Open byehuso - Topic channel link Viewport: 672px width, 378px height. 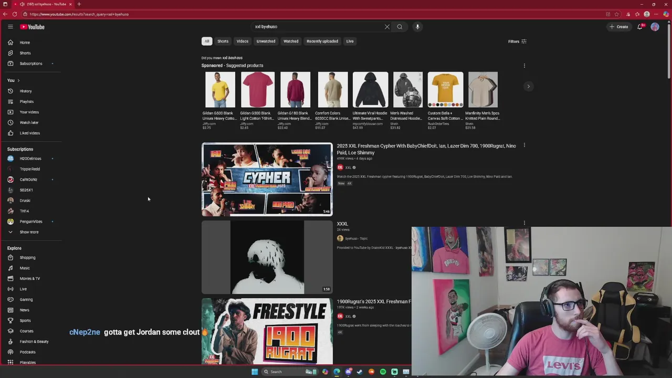pos(356,238)
